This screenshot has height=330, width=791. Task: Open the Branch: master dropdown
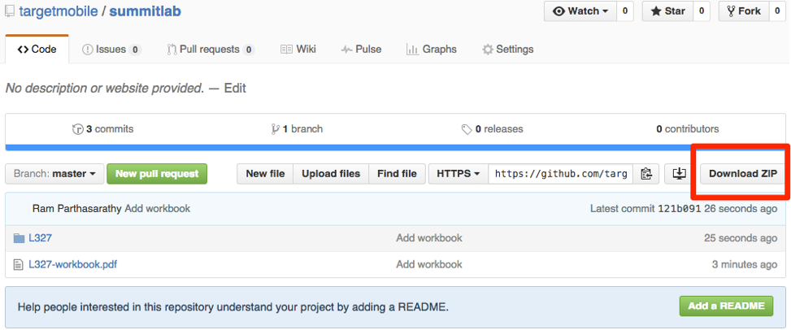[x=54, y=174]
